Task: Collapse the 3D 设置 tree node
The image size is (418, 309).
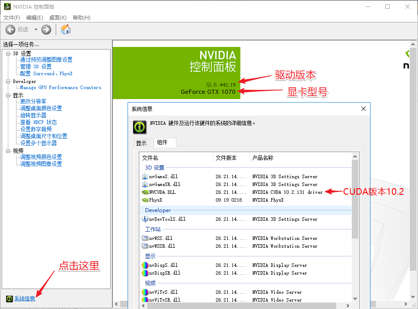Action: point(8,53)
